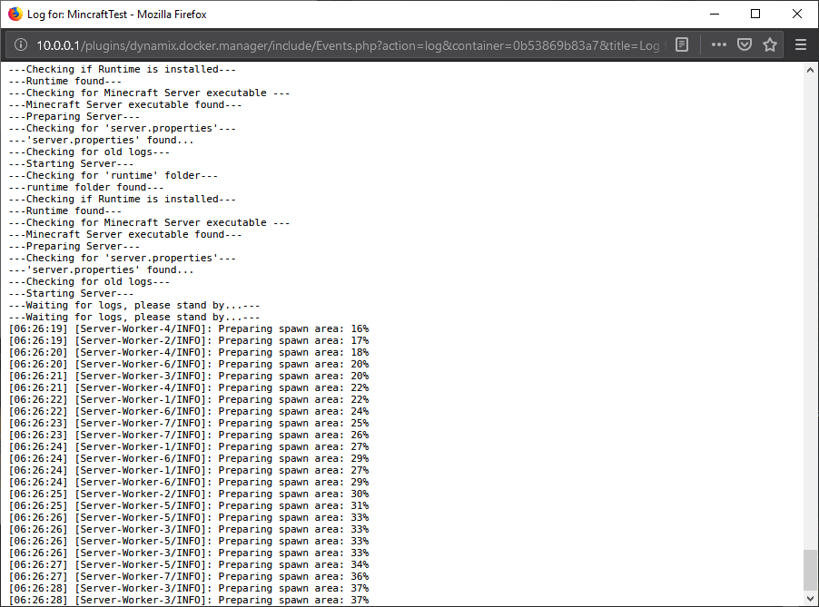Minimize the Firefox log window
The width and height of the screenshot is (819, 607).
coord(715,15)
